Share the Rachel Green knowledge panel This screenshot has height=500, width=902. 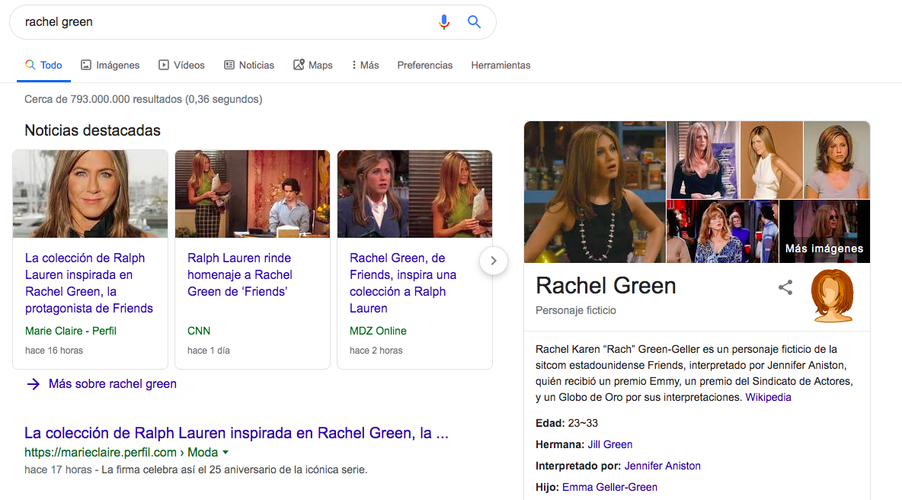785,287
